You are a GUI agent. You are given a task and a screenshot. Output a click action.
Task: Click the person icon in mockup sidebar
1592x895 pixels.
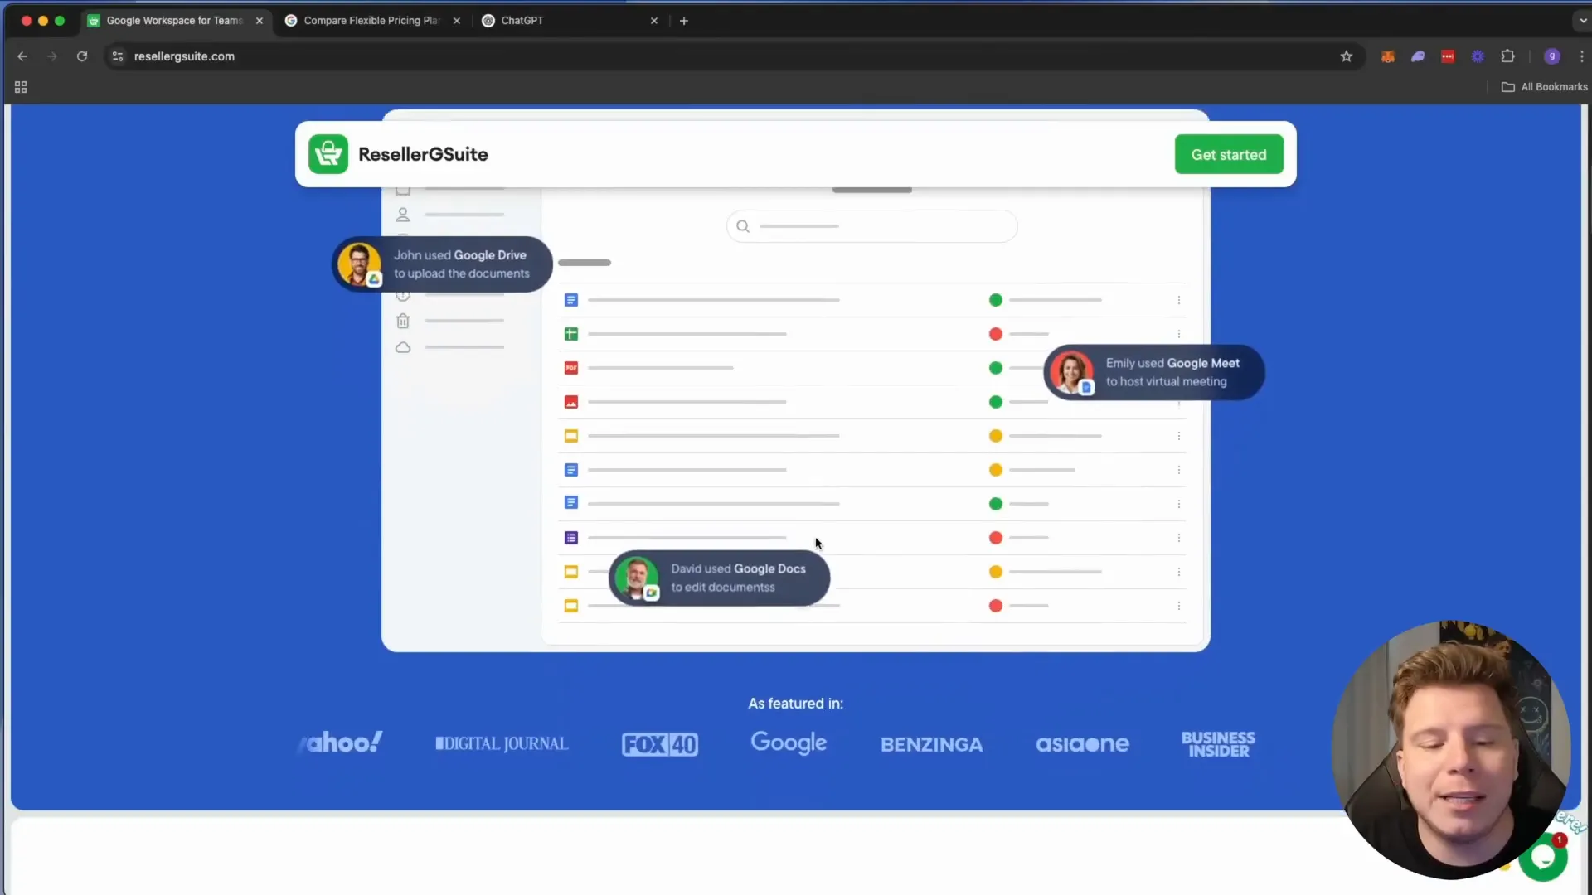403,215
